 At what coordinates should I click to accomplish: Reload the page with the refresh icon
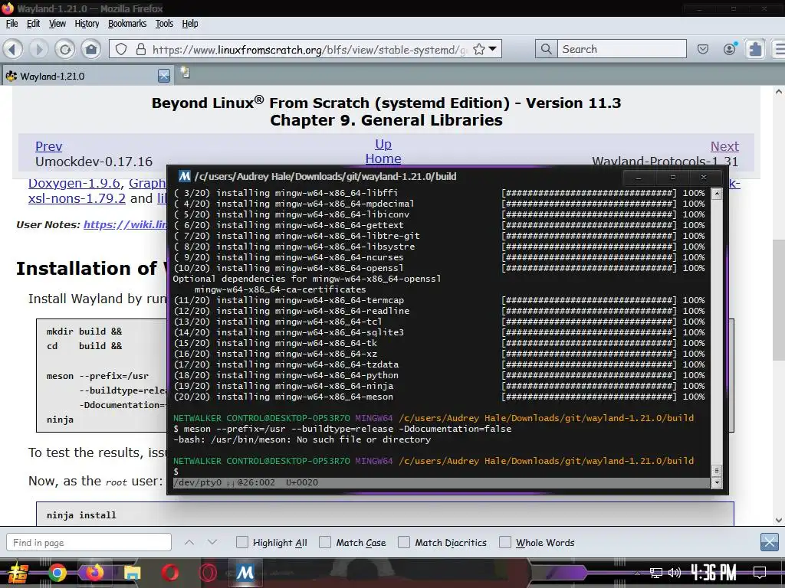pos(64,49)
